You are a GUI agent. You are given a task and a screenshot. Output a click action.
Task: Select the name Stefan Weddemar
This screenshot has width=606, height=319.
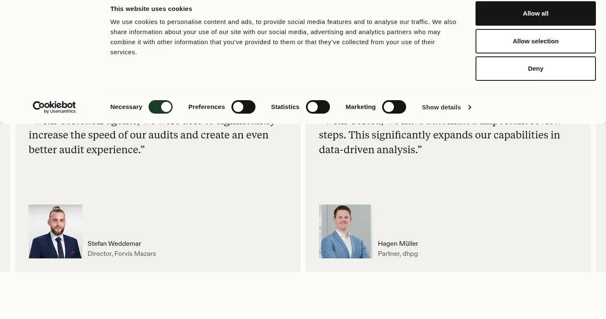click(114, 244)
